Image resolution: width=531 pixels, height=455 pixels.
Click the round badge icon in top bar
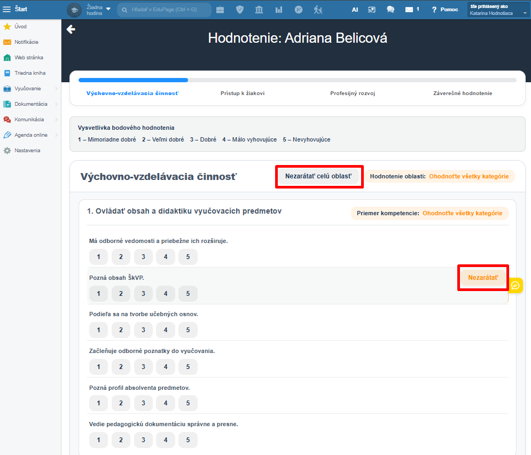click(x=298, y=10)
